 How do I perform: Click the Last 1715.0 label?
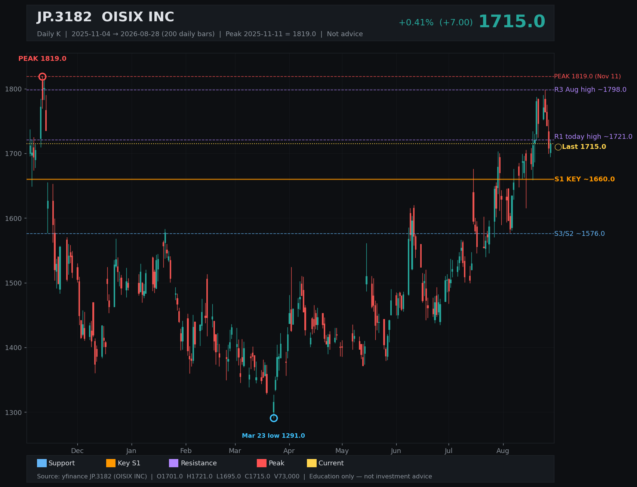click(584, 147)
